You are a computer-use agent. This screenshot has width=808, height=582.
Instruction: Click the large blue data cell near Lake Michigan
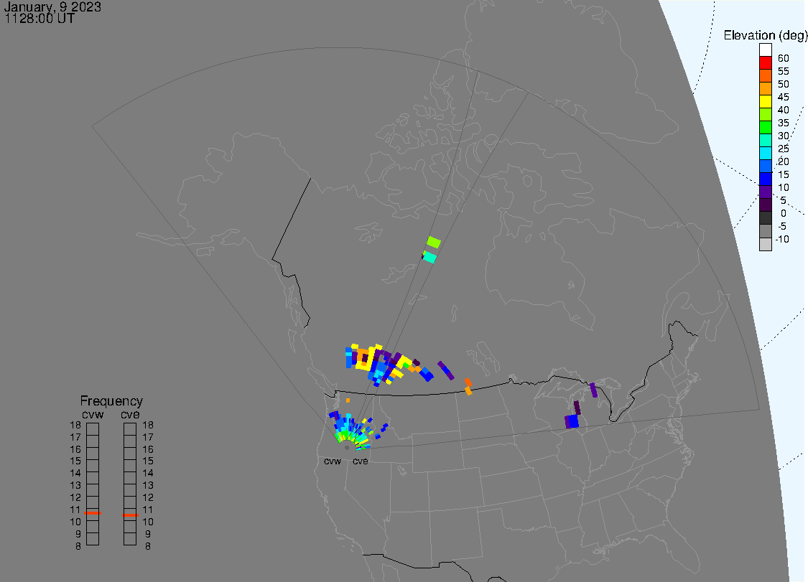tap(572, 421)
